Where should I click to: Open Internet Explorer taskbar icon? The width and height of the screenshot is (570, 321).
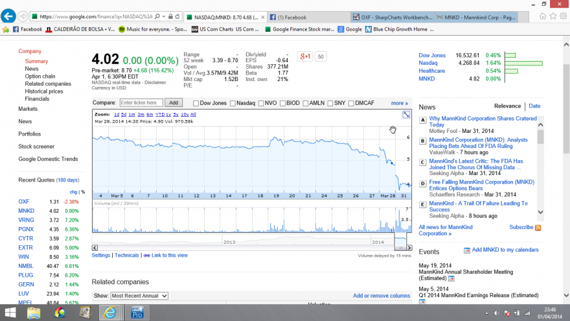[x=109, y=313]
